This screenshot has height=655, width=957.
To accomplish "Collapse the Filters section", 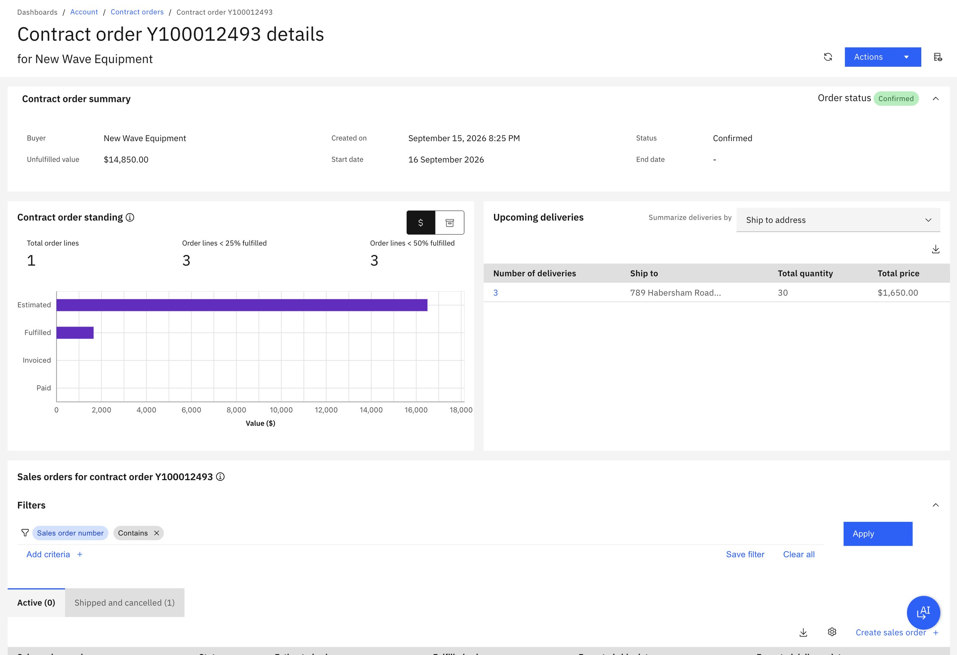I will tap(935, 505).
